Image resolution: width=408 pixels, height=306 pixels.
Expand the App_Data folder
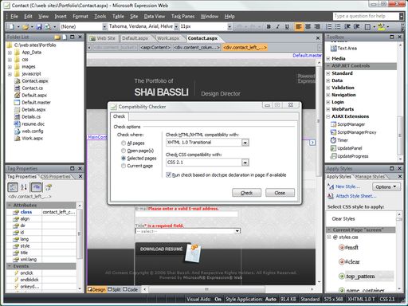pos(10,53)
